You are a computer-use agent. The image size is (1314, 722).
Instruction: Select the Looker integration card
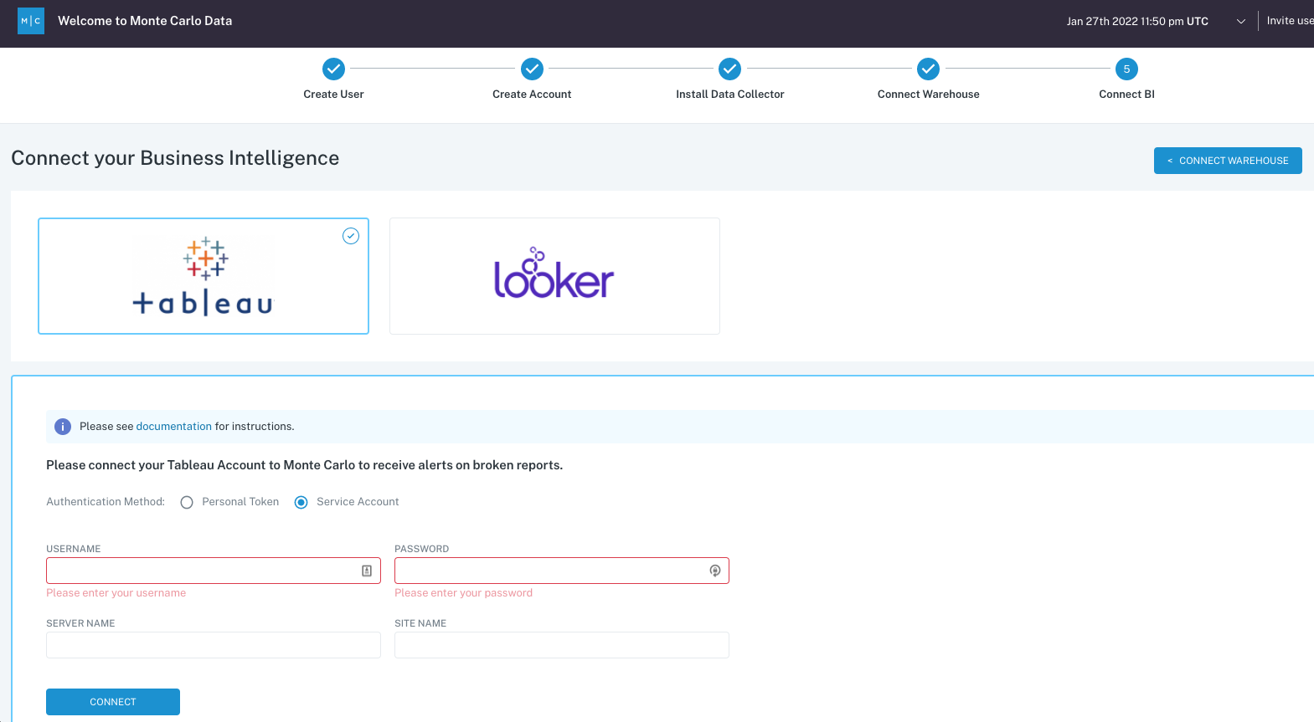pyautogui.click(x=554, y=276)
